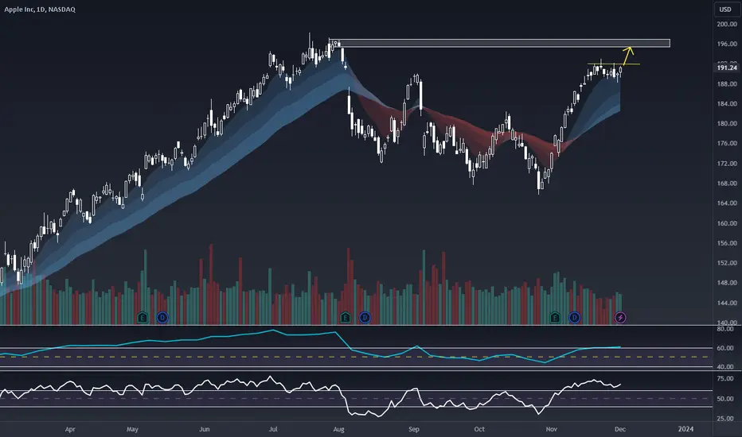Image resolution: width=742 pixels, height=437 pixels.
Task: Click the 25.00 oscillator scale label
Action: 725,419
